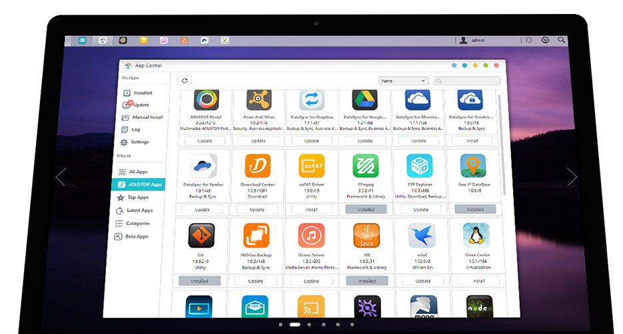Open the admin user menu
Image resolution: width=623 pixels, height=334 pixels.
click(473, 40)
